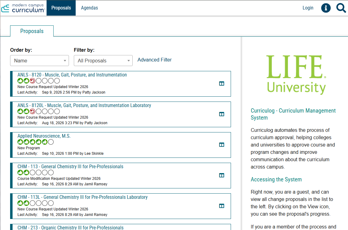Open CHM - 113 General Chemistry III proposal
348x230 pixels.
70,167
